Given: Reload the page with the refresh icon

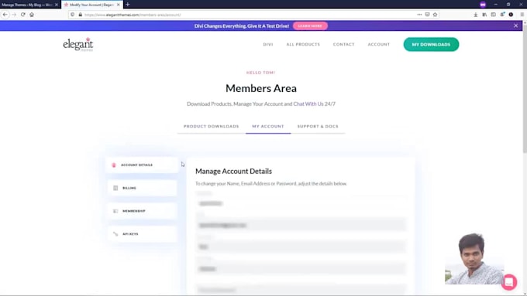Looking at the screenshot, I should [22, 15].
